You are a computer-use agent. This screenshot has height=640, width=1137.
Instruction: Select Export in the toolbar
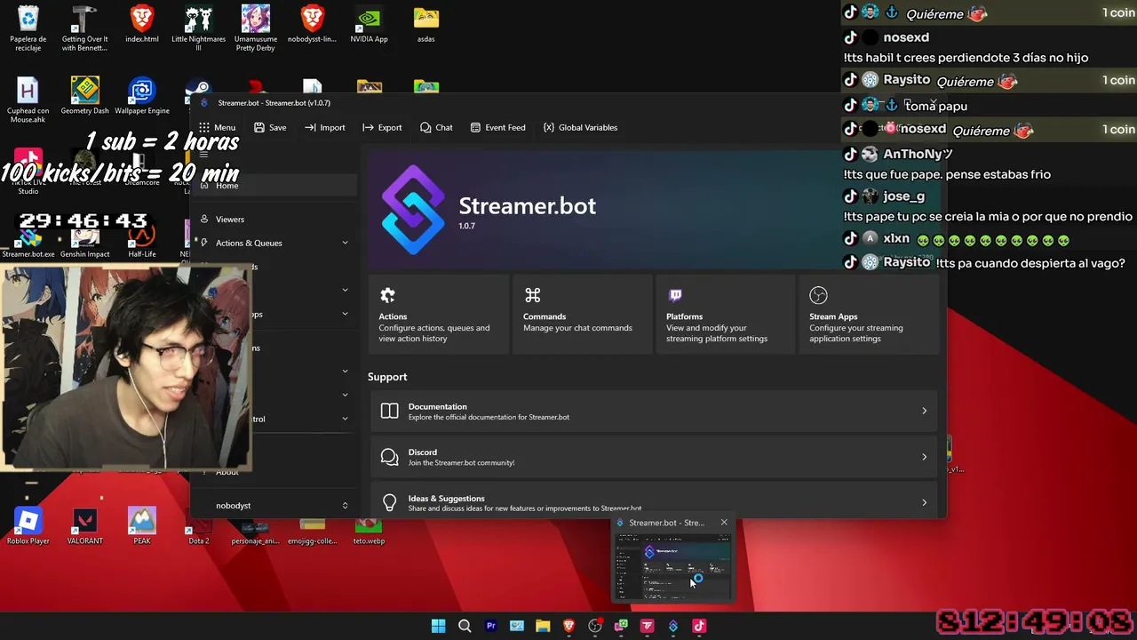(382, 127)
